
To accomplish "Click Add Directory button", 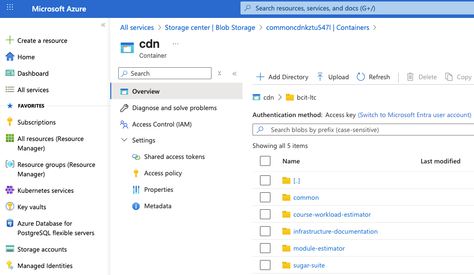I will coord(282,77).
